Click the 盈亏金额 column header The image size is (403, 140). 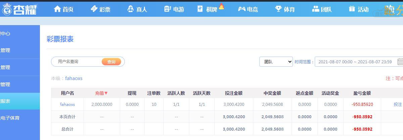[x=362, y=93]
